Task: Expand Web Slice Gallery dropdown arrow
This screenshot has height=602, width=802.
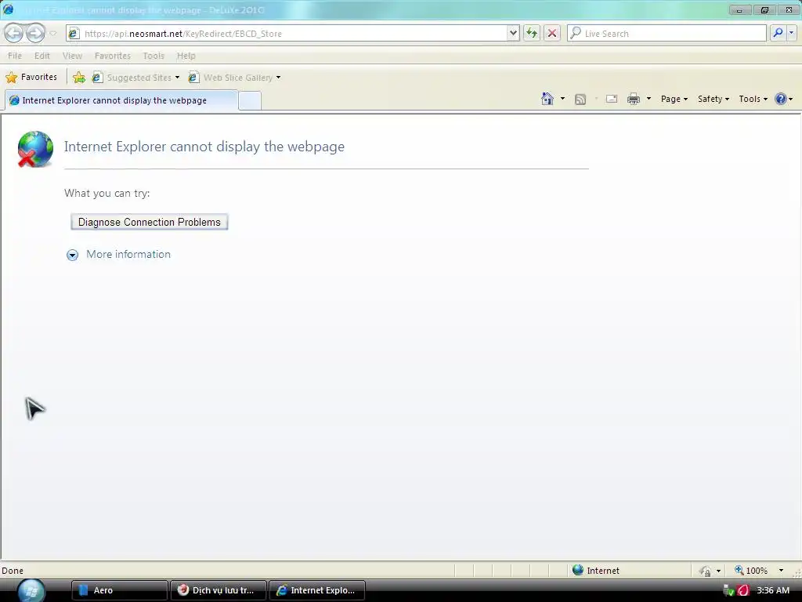Action: [278, 78]
